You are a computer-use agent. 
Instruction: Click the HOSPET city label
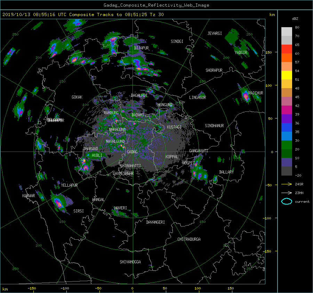[188, 163]
